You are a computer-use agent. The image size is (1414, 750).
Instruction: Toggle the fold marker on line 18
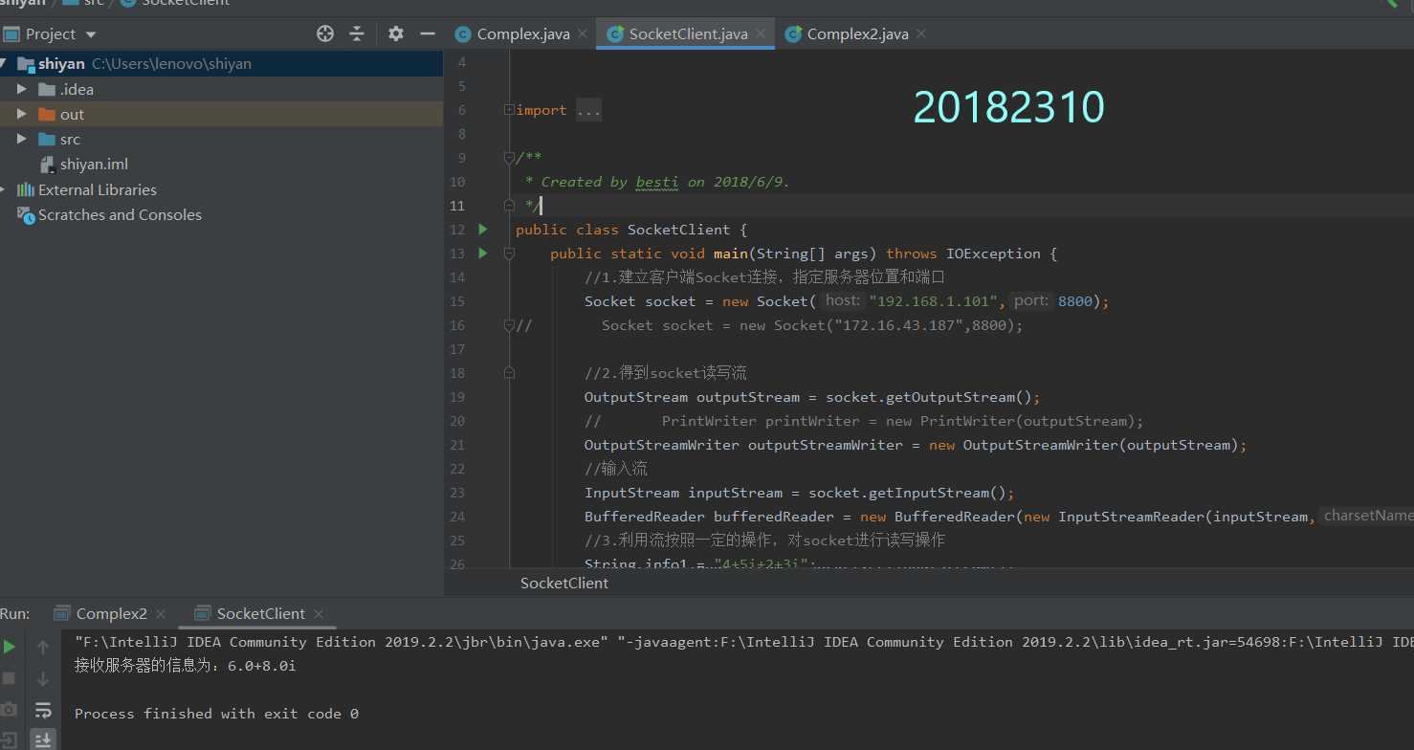(x=509, y=373)
